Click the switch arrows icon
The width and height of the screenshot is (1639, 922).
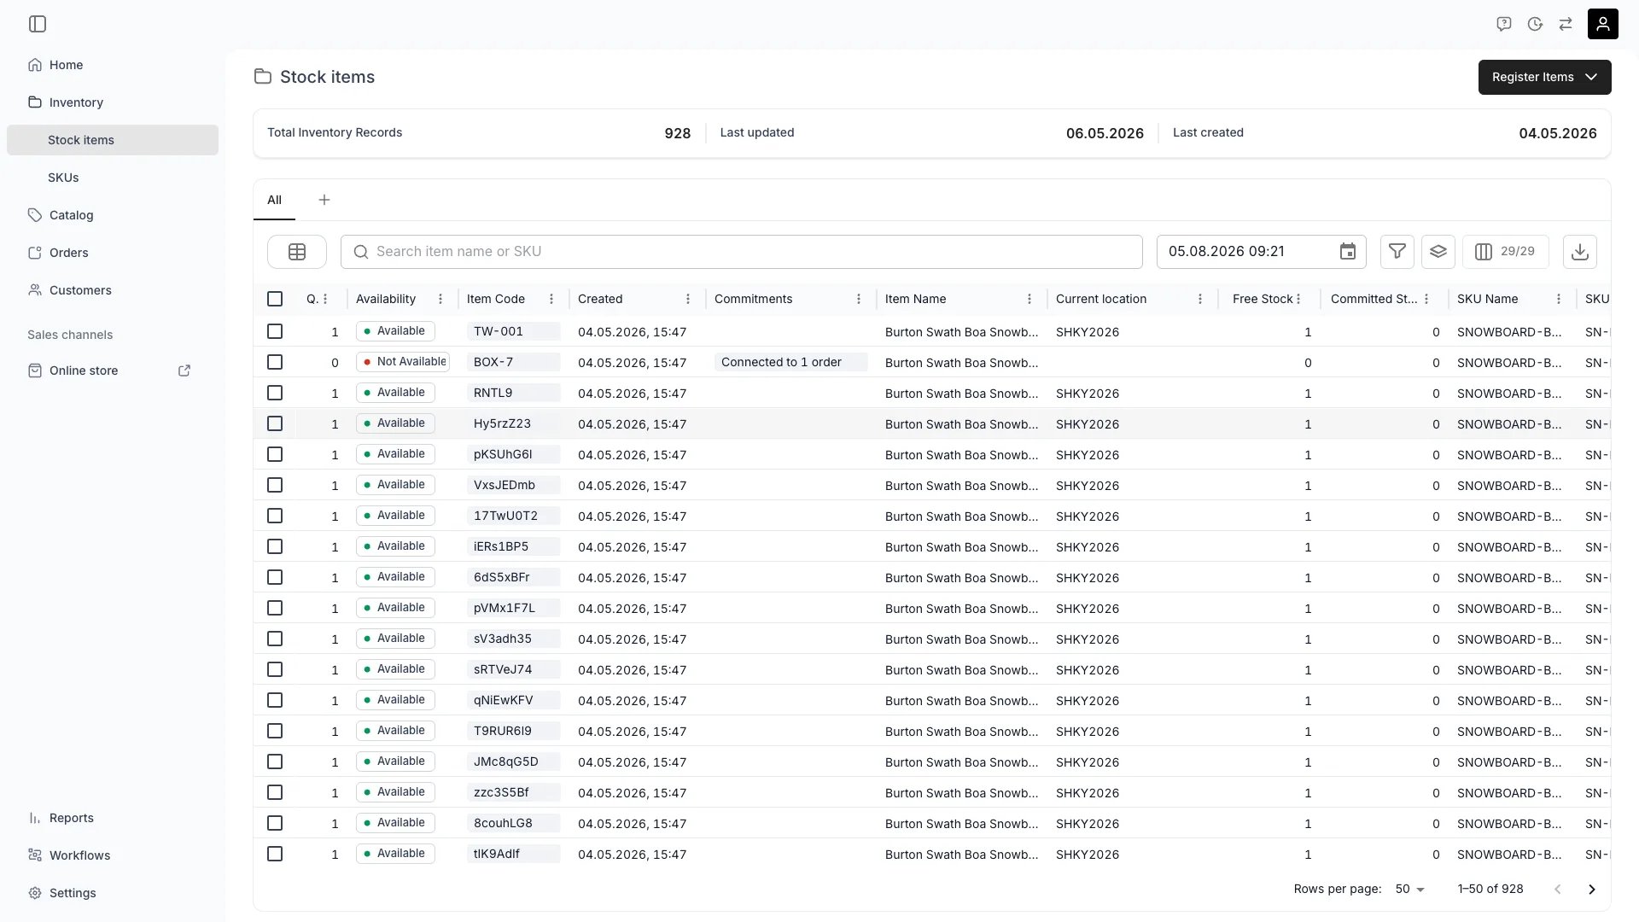pos(1566,24)
